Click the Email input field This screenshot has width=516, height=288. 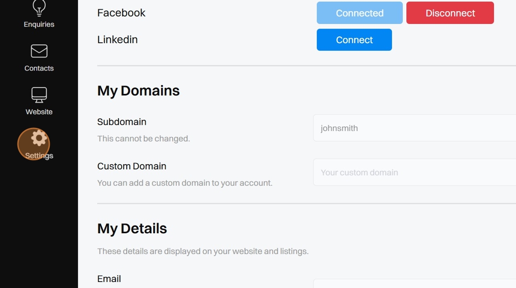pyautogui.click(x=415, y=283)
